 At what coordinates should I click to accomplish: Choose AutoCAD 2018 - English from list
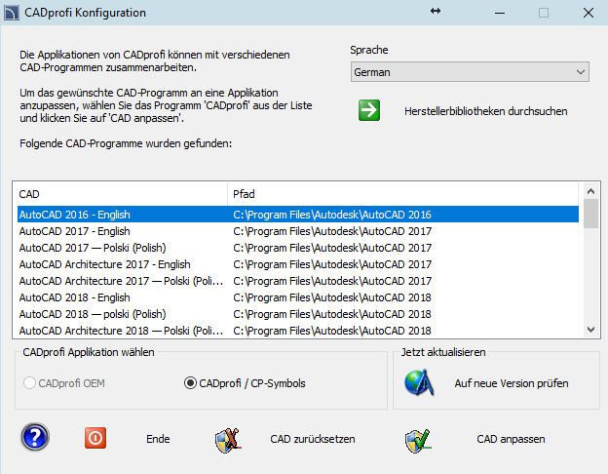coord(75,297)
